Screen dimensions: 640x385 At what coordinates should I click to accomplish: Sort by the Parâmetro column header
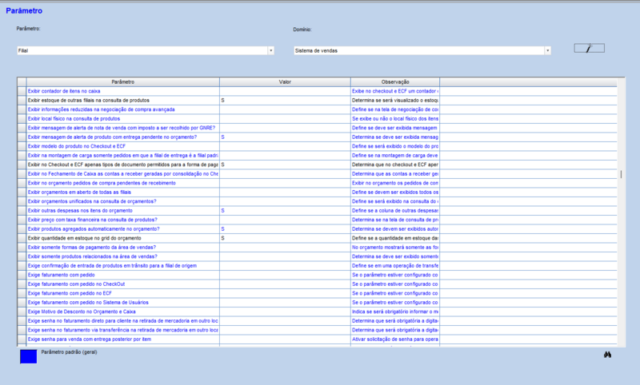(x=123, y=82)
